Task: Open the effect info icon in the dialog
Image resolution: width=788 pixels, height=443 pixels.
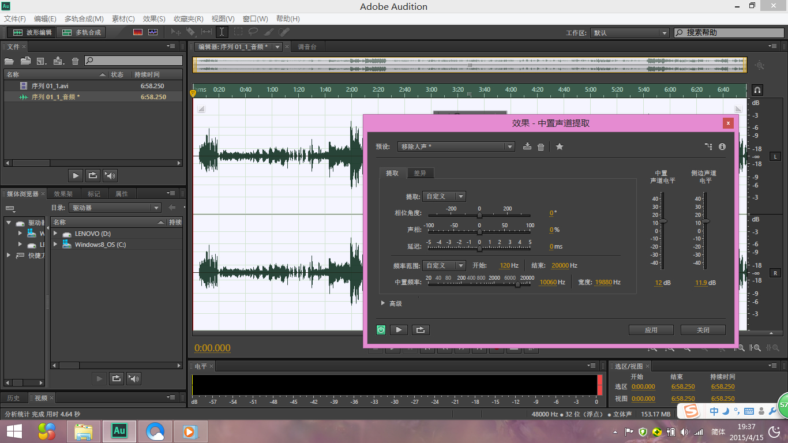Action: pos(722,147)
